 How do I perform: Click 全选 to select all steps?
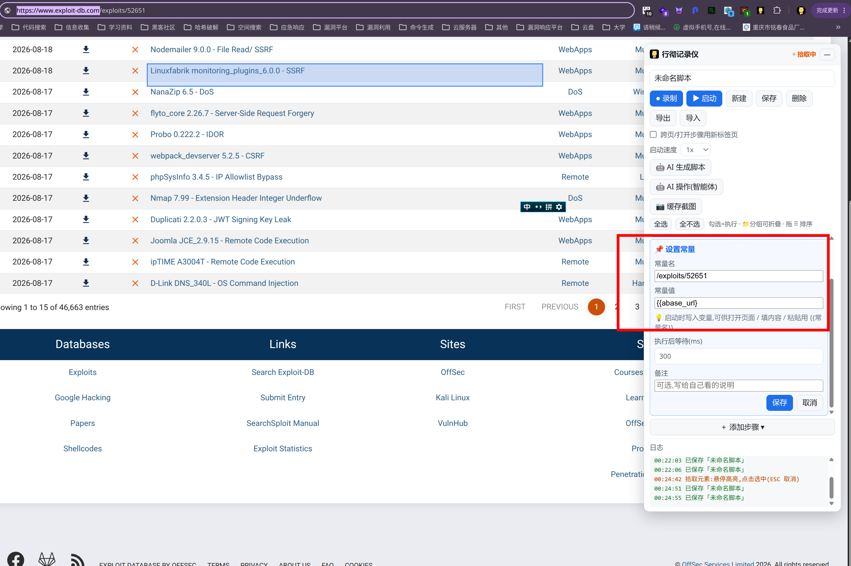coord(661,224)
